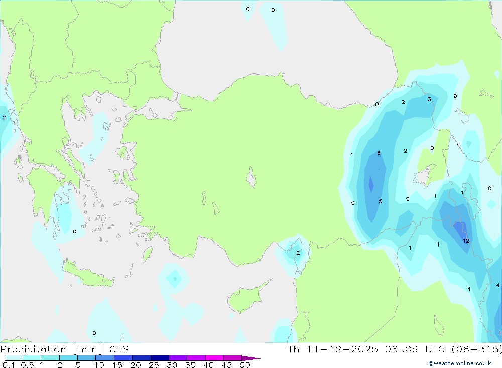
Task: Click the '12' precipitation value on the map
Action: [466, 241]
